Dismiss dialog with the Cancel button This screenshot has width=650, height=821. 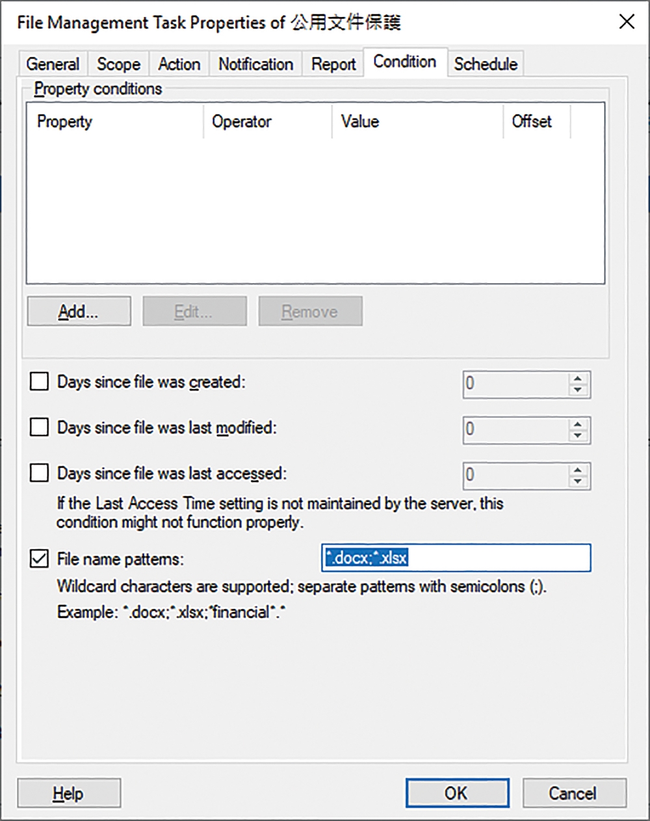[574, 793]
